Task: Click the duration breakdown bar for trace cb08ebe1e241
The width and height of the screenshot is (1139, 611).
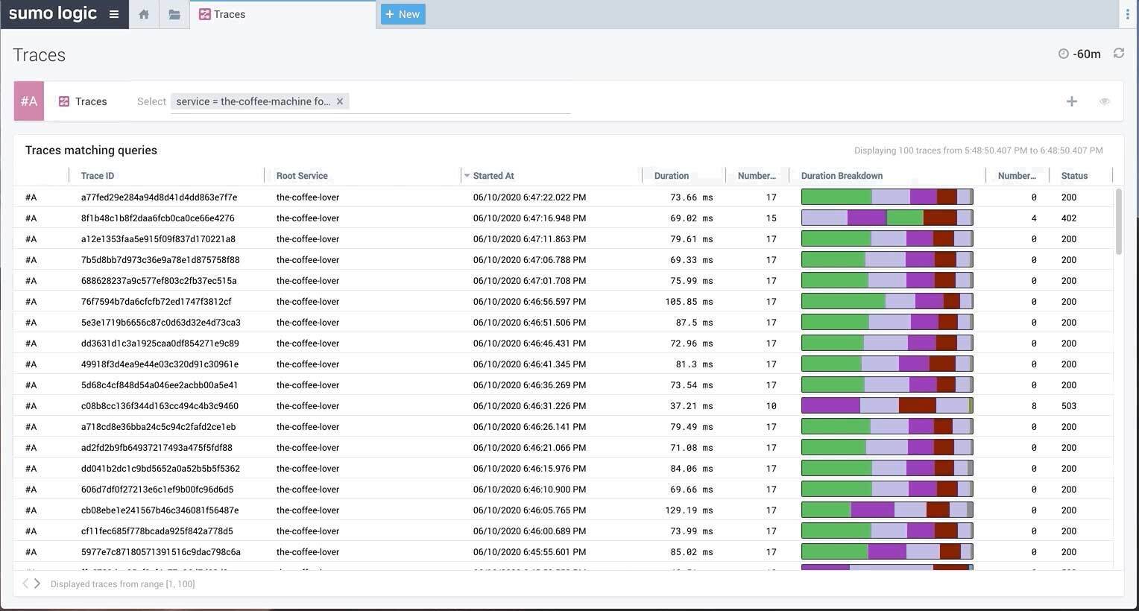Action: pyautogui.click(x=887, y=510)
